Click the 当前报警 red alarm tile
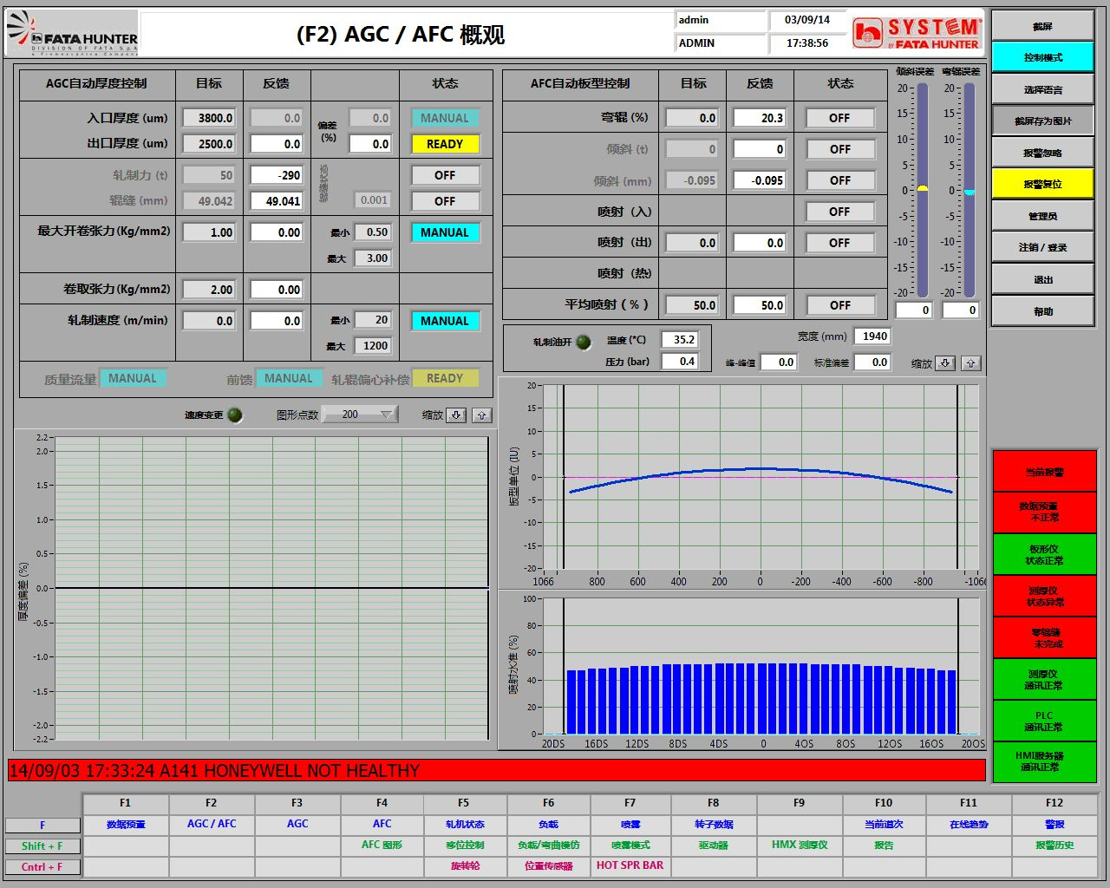Screen dimensions: 1110x888 [x=1043, y=471]
